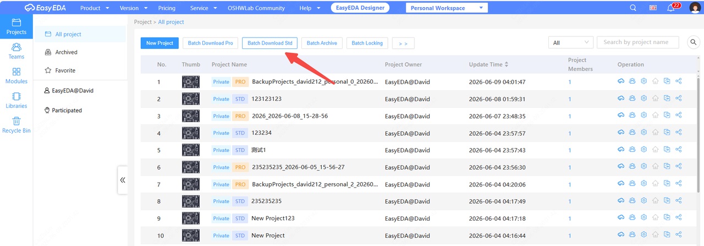The width and height of the screenshot is (704, 246).
Task: Click members count for project 123234
Action: tap(570, 133)
